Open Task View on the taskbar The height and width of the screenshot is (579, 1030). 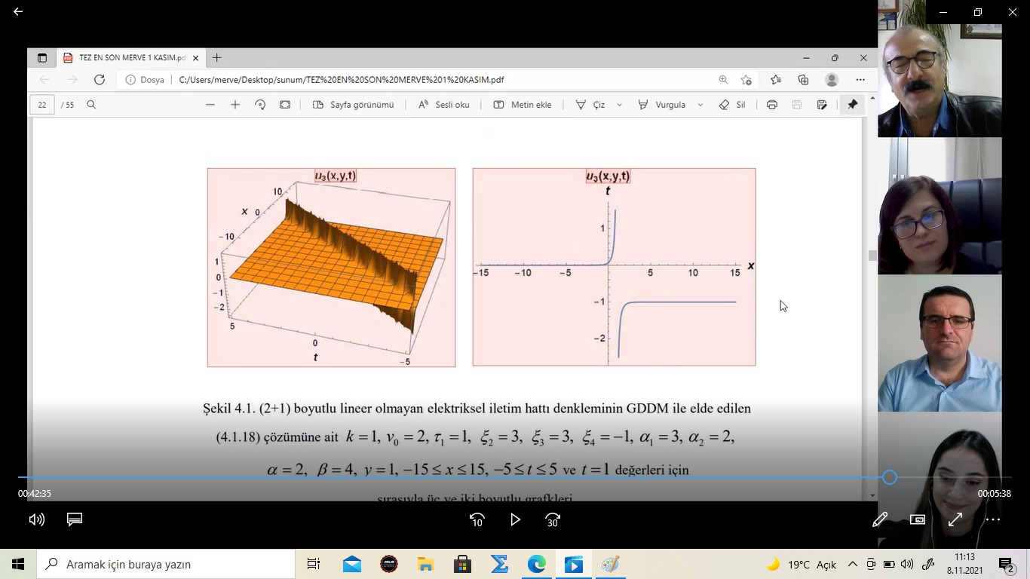pyautogui.click(x=313, y=564)
